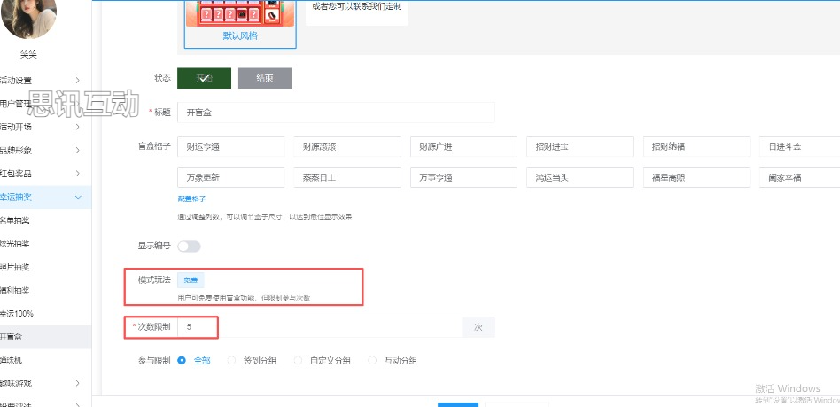Collapse the 幸运抽奖 sidebar section
This screenshot has width=840, height=407.
pyautogui.click(x=44, y=197)
